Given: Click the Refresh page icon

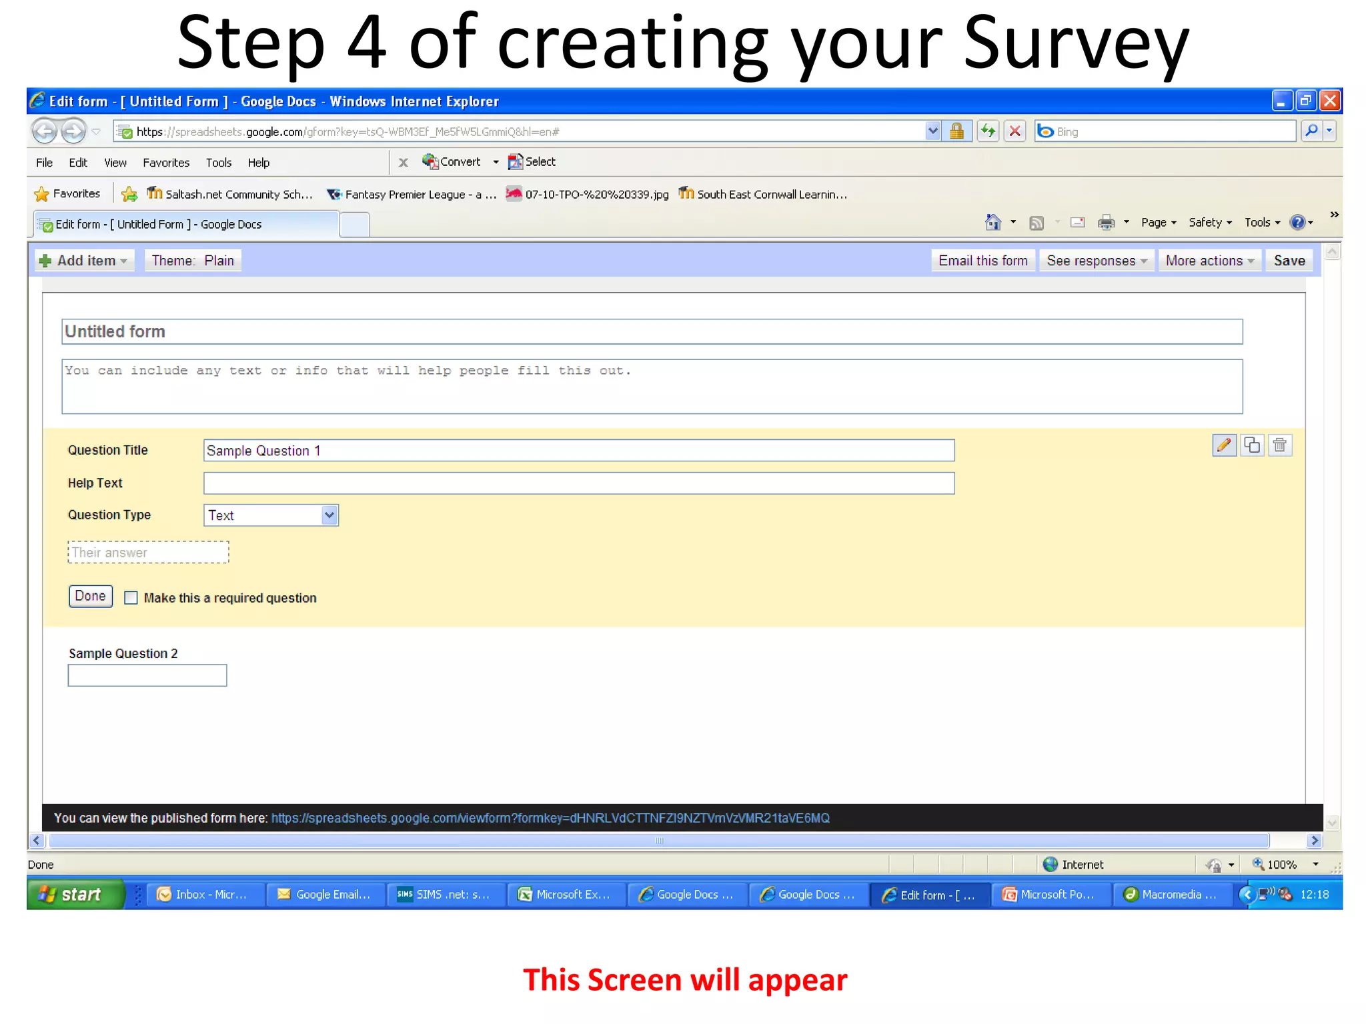Looking at the screenshot, I should tap(988, 131).
